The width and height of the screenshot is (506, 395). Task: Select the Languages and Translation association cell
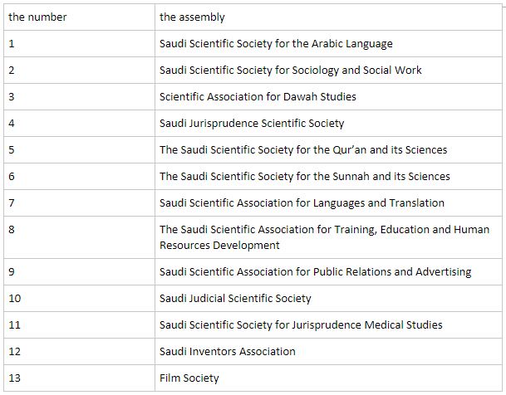tap(302, 202)
